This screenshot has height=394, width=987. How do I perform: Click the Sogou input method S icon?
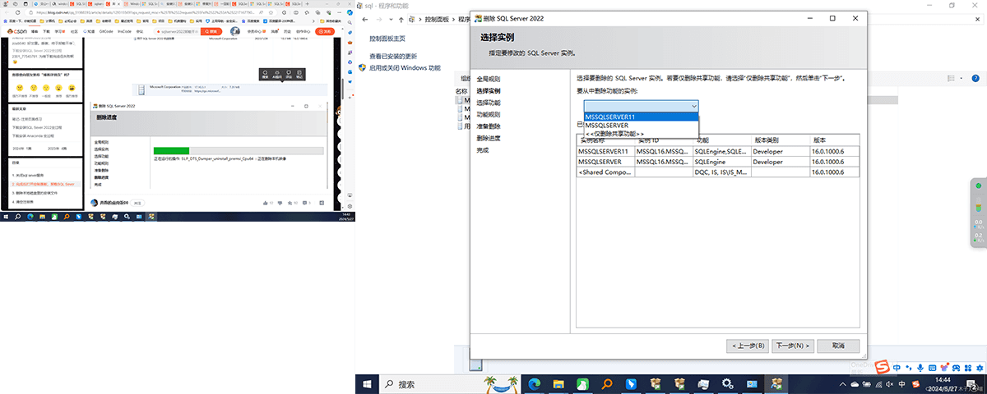882,367
